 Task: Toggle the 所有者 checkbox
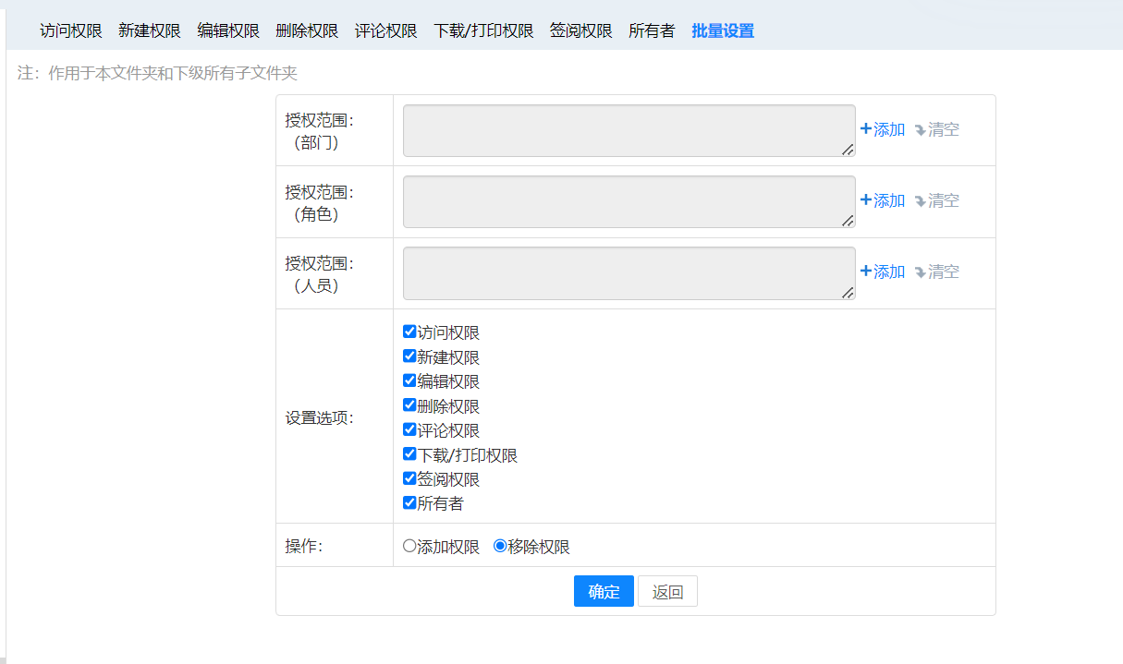pos(409,503)
